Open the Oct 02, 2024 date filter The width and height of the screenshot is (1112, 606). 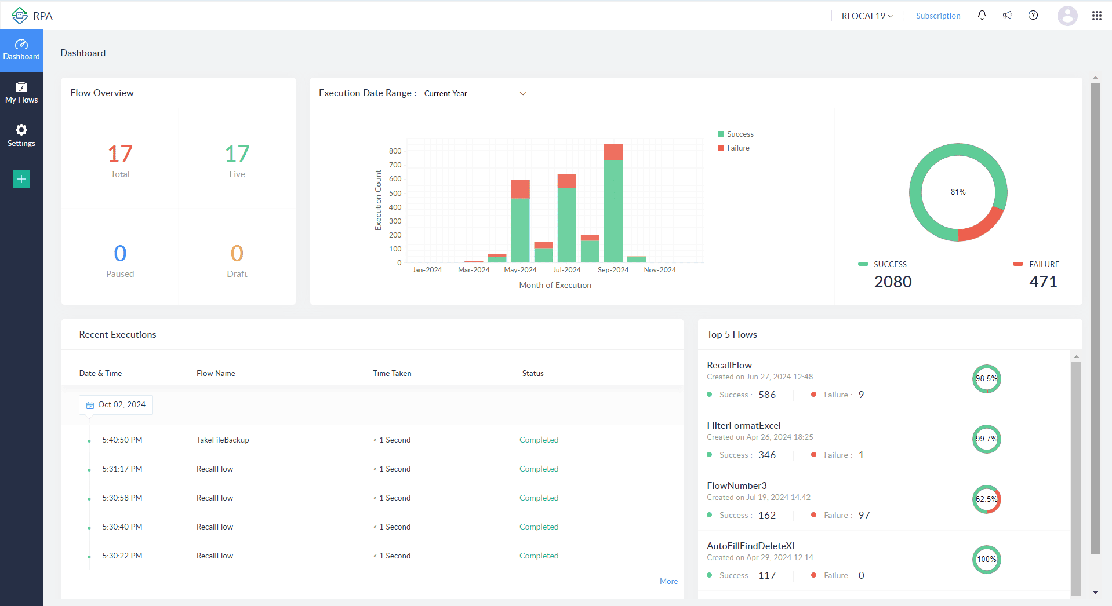[115, 404]
